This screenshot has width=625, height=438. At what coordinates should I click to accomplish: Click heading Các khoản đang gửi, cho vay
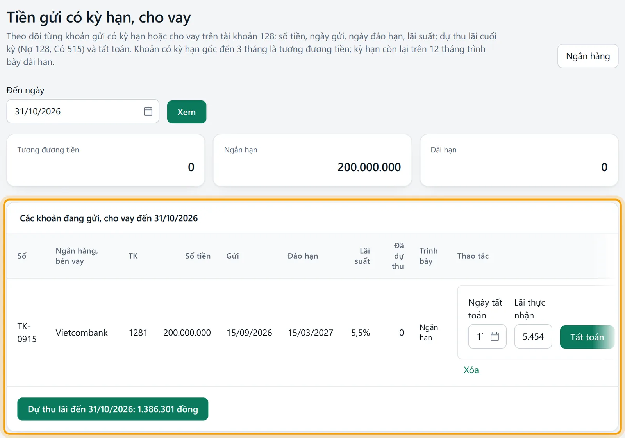[x=109, y=218]
